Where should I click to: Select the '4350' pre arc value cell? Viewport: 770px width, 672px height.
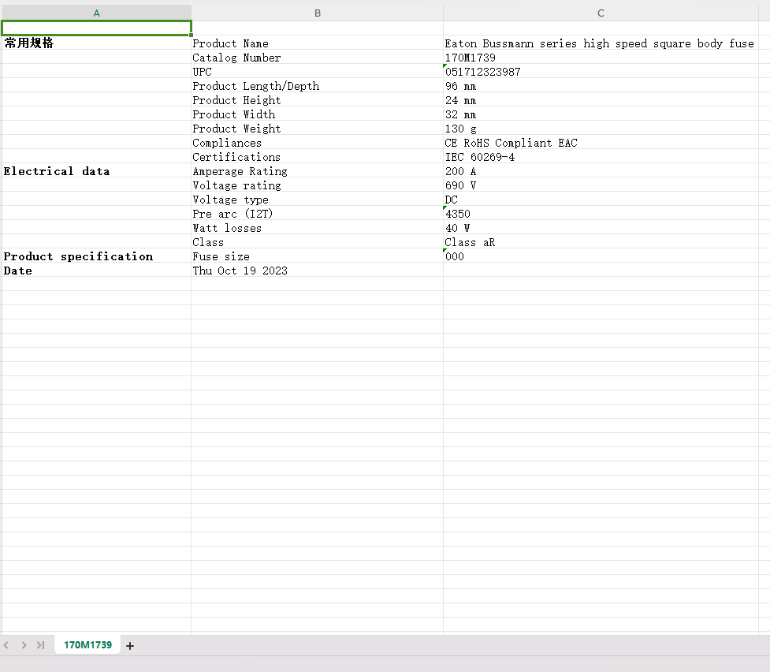[x=601, y=213]
